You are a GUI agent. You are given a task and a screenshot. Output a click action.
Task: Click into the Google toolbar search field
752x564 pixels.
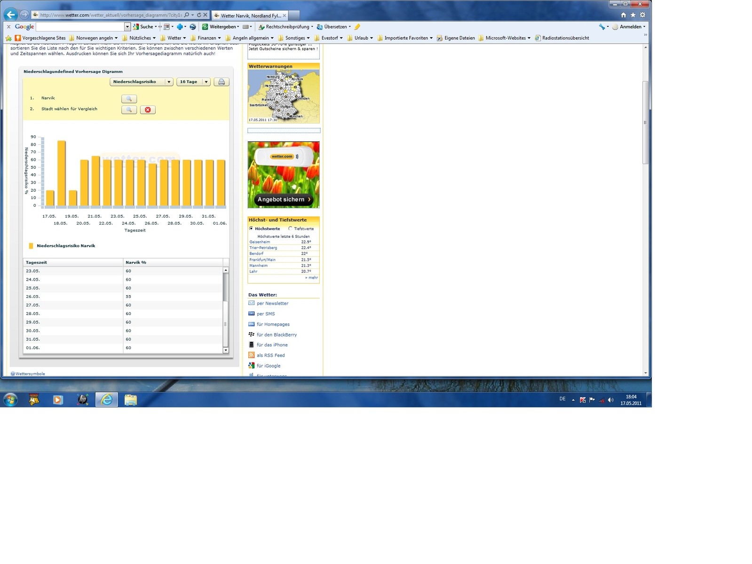click(x=80, y=27)
